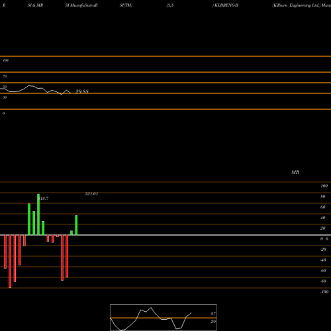Select the 521.01 price label

pos(91,194)
